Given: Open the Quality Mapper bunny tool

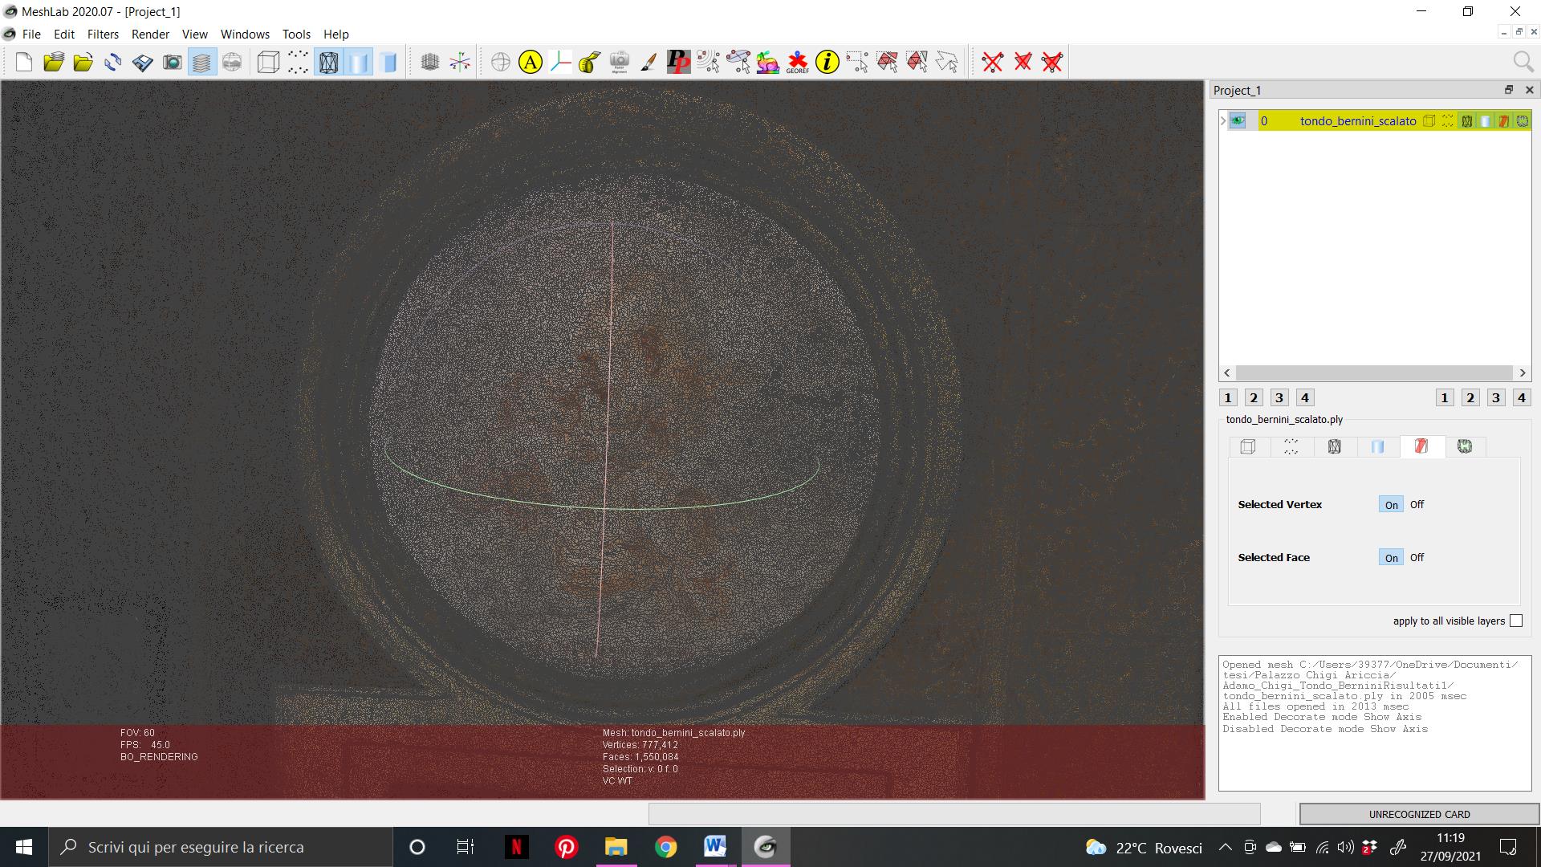Looking at the screenshot, I should (768, 62).
